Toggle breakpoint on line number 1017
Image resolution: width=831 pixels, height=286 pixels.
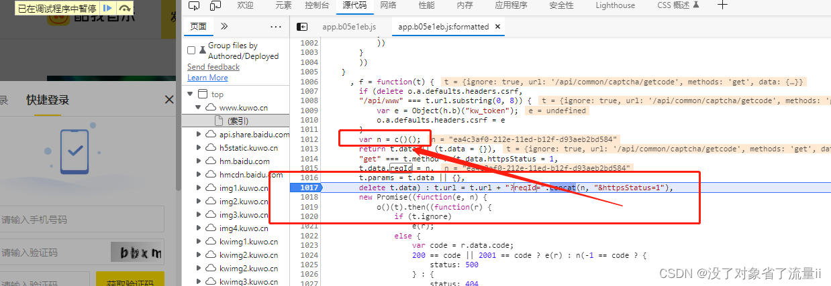click(309, 188)
